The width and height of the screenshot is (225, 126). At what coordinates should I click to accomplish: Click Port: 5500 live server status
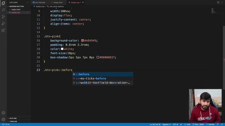[198, 125]
